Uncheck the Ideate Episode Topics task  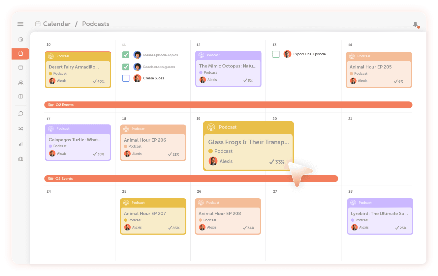[x=126, y=55]
